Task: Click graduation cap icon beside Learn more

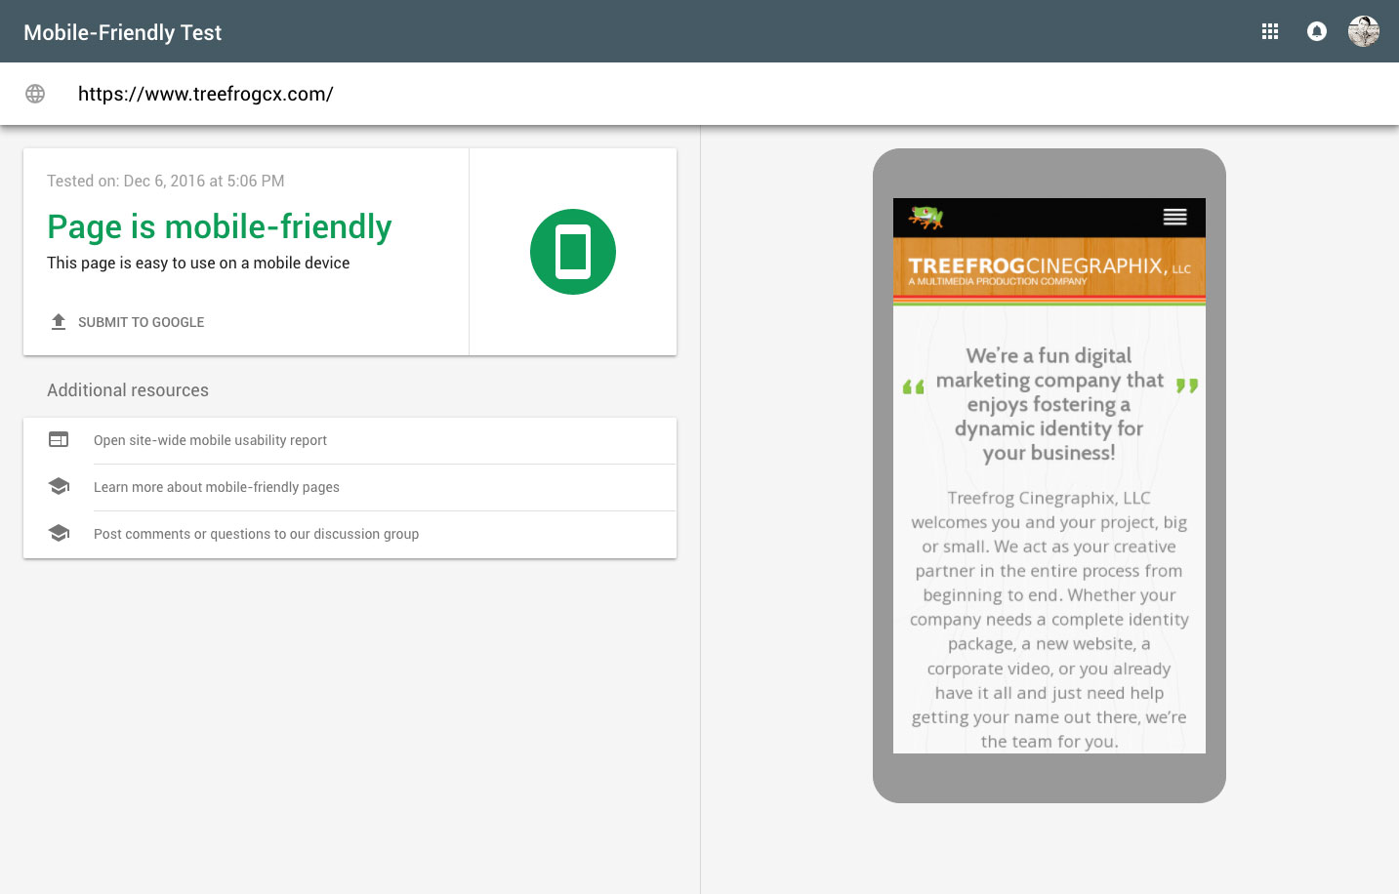Action: click(59, 486)
